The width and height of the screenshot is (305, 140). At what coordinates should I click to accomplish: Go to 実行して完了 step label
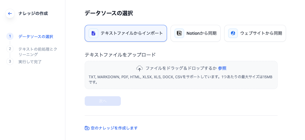pyautogui.click(x=30, y=62)
